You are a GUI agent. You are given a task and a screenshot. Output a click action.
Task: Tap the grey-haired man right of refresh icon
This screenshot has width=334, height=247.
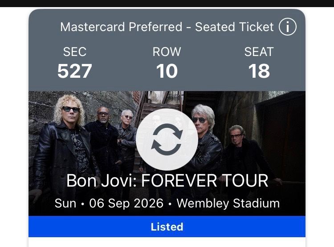pos(203,133)
